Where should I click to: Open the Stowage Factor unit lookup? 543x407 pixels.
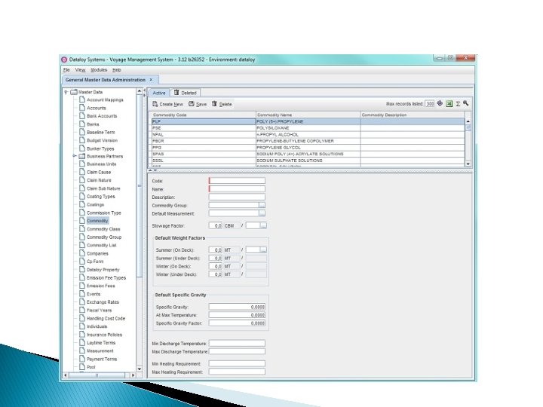click(x=263, y=225)
